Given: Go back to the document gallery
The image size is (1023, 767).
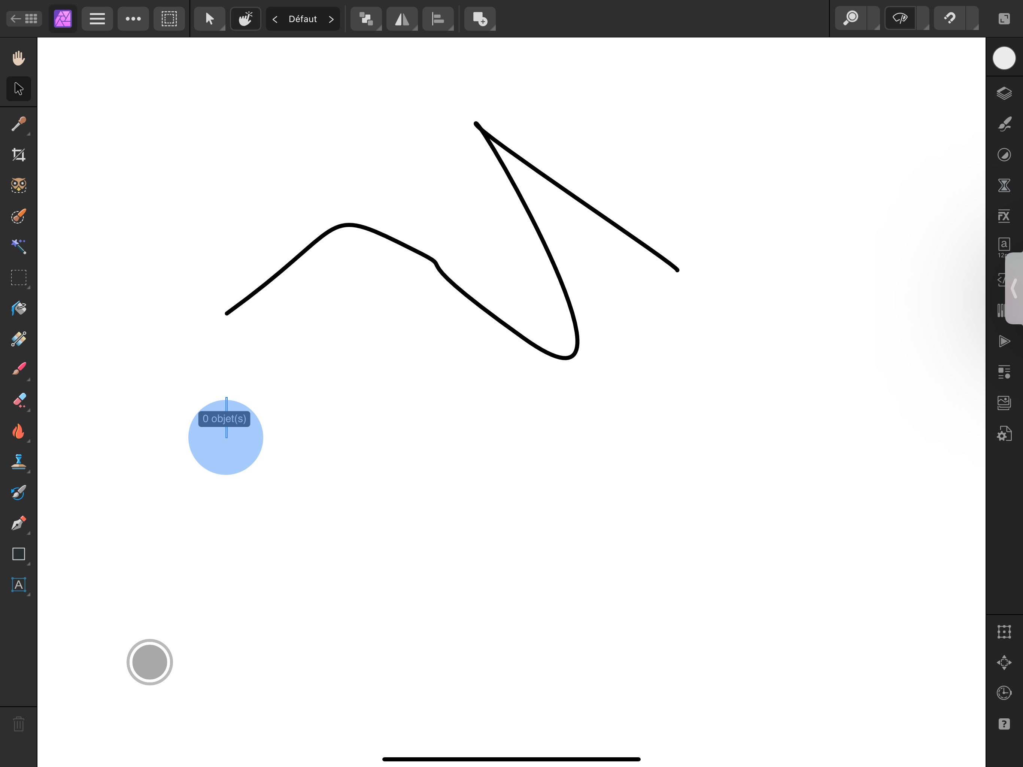Looking at the screenshot, I should tap(24, 18).
